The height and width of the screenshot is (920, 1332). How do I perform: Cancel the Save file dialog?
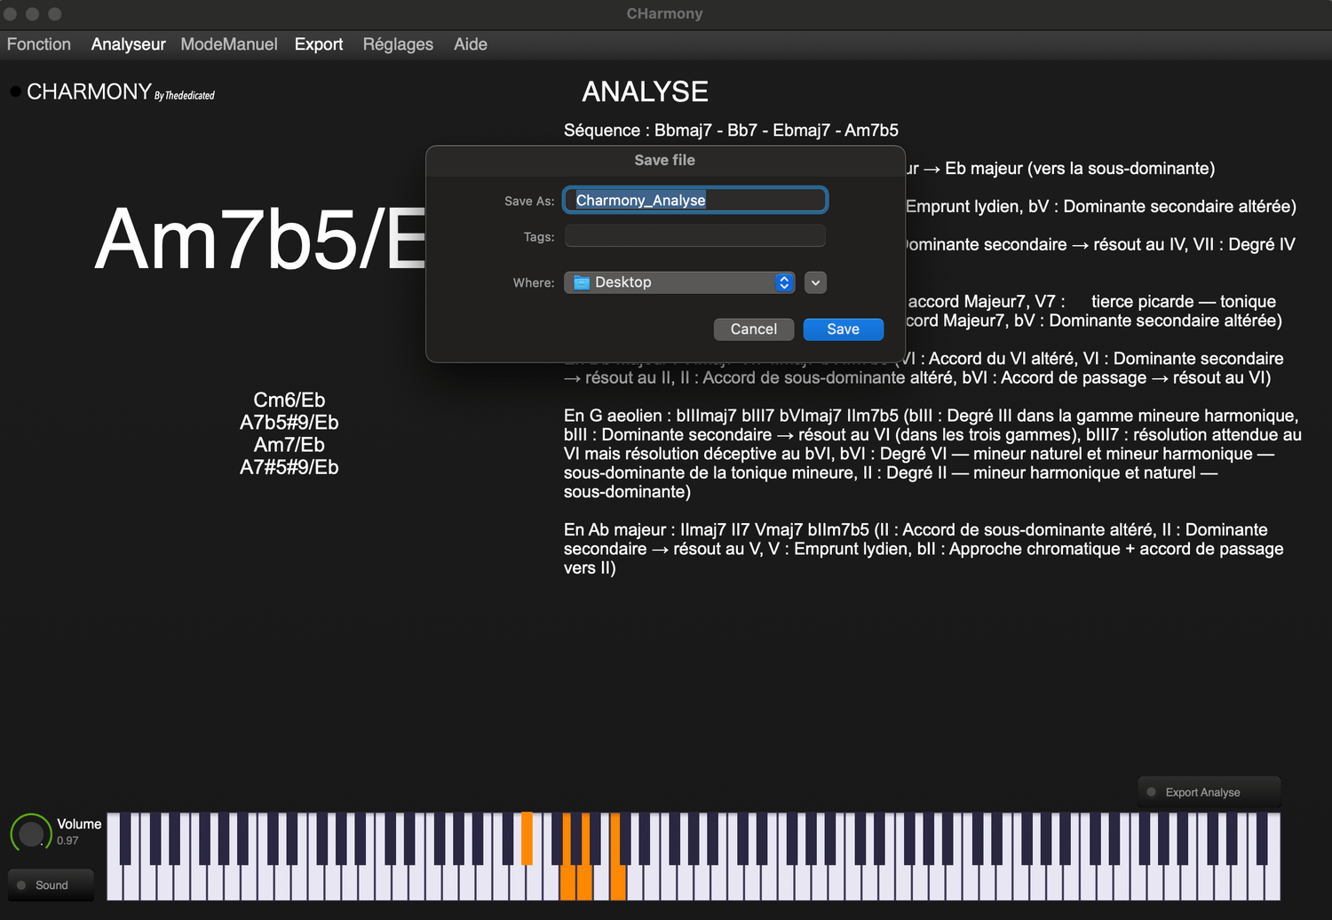(754, 329)
